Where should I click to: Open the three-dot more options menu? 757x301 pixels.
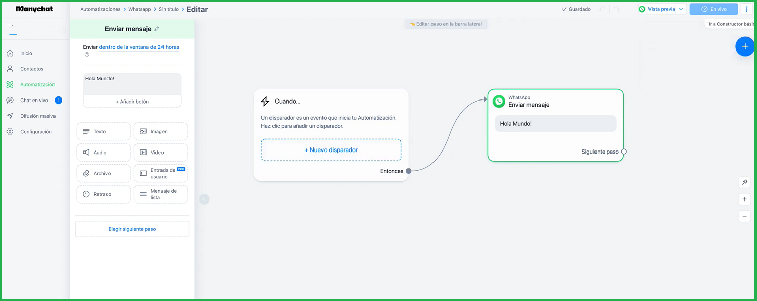pos(747,9)
